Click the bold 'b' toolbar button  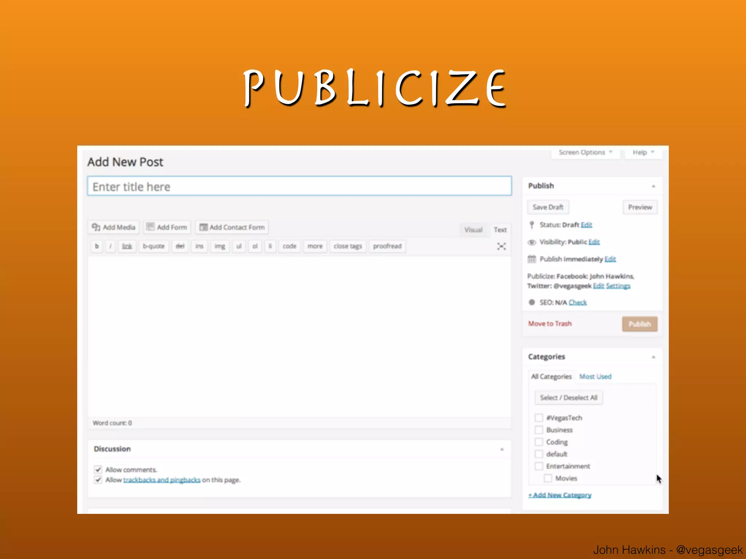(x=97, y=246)
